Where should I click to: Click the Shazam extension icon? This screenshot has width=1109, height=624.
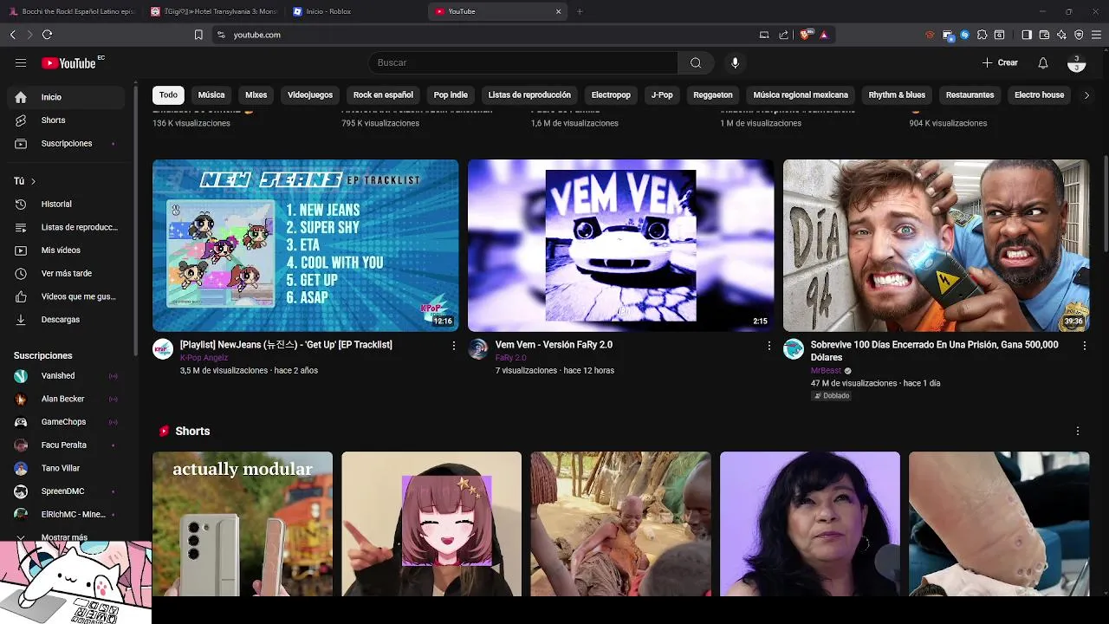(x=964, y=35)
